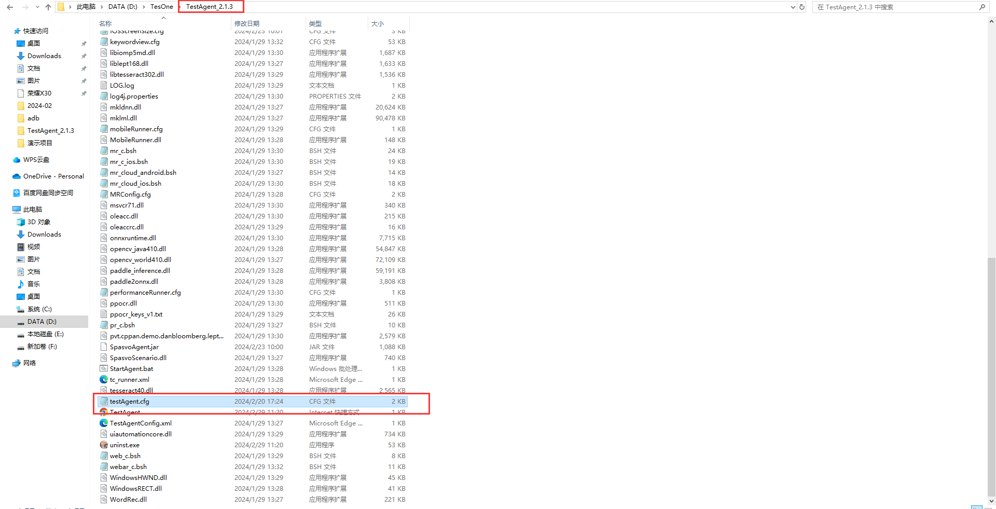Open address bar history dropdown
The height and width of the screenshot is (509, 996).
(793, 7)
